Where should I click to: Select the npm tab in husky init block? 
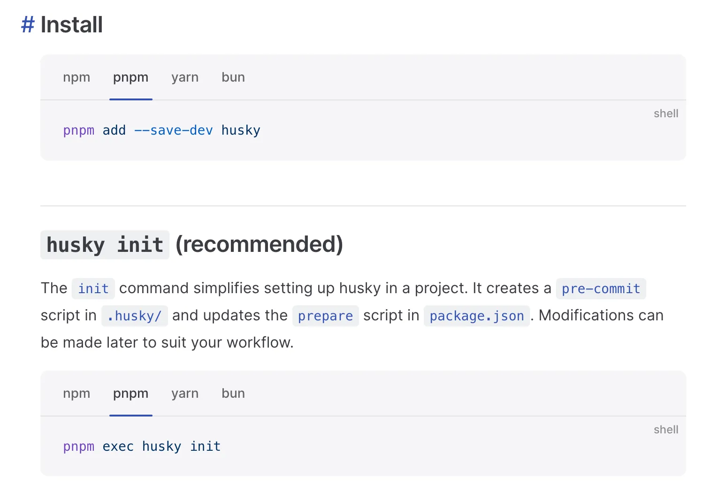pos(76,394)
